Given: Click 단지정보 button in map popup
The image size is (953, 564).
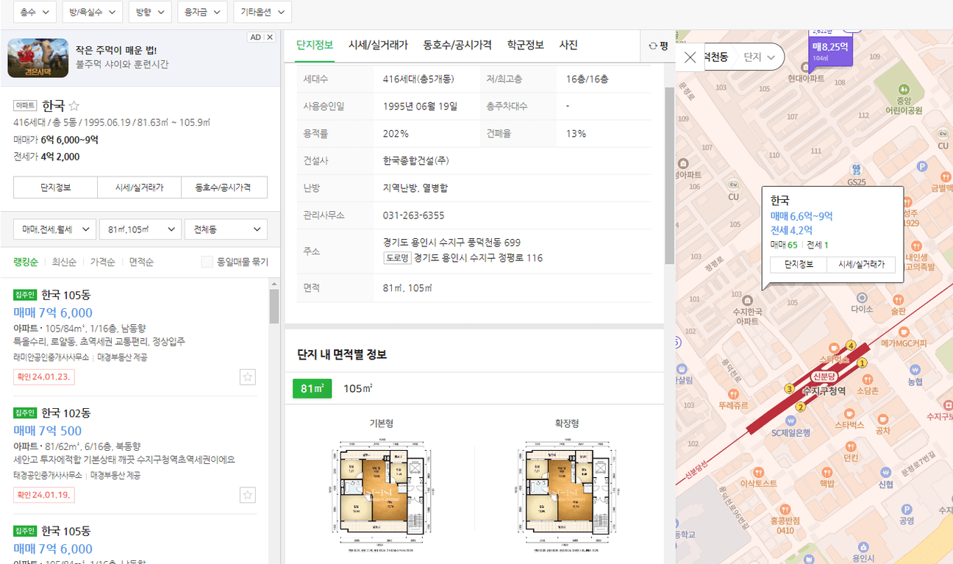Looking at the screenshot, I should click(799, 265).
